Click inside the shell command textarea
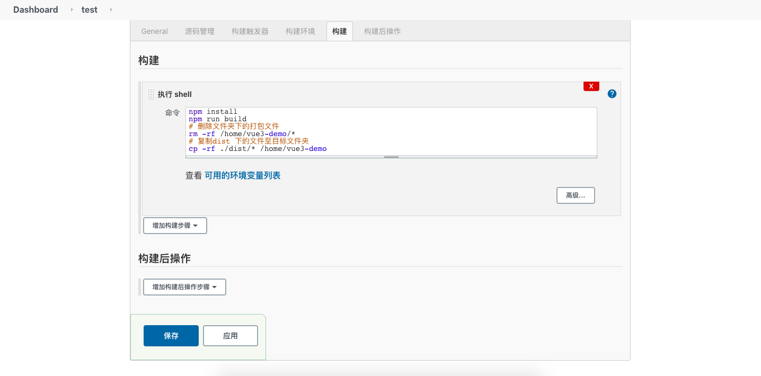The width and height of the screenshot is (761, 376). (x=391, y=131)
